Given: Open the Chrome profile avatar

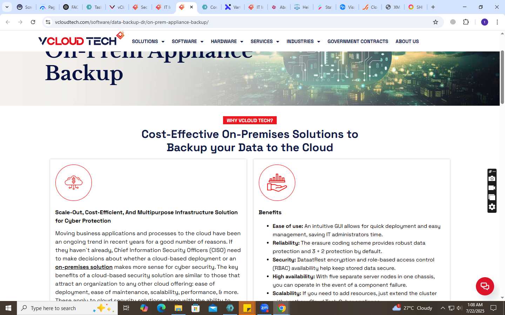Looking at the screenshot, I should (485, 22).
